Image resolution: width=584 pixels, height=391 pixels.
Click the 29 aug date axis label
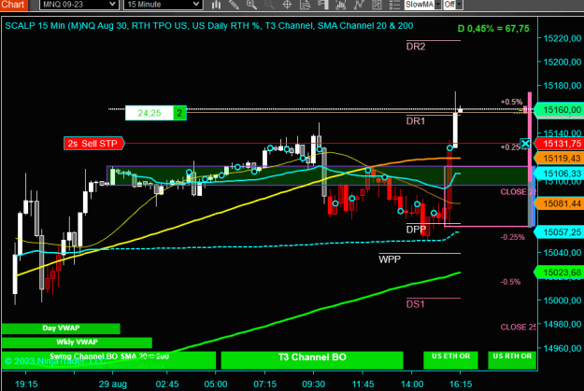tap(112, 384)
